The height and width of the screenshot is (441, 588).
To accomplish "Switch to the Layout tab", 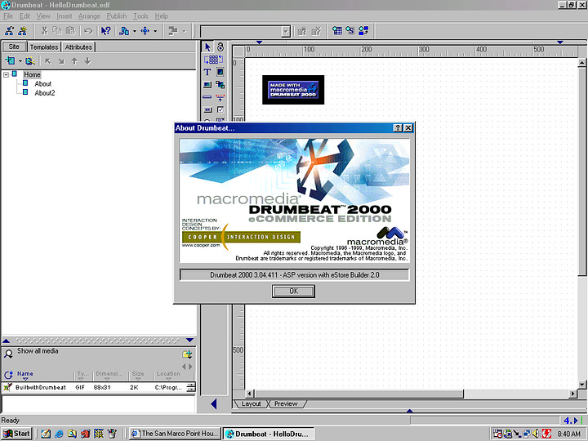I will (251, 404).
